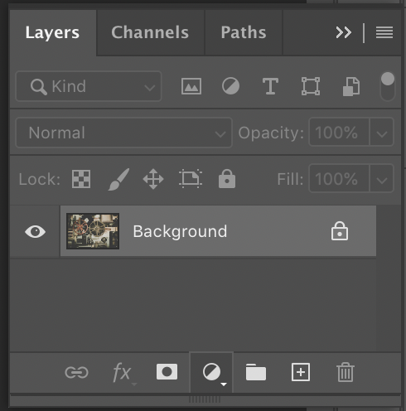Image resolution: width=406 pixels, height=411 pixels.
Task: Create new fill or adjustment layer
Action: [x=211, y=372]
